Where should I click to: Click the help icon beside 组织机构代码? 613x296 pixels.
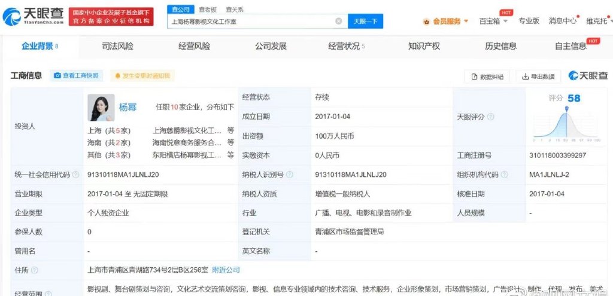tap(504, 175)
